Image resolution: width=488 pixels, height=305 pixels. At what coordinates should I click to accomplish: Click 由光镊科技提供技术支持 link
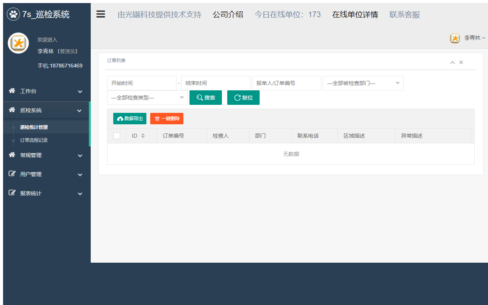pos(159,15)
